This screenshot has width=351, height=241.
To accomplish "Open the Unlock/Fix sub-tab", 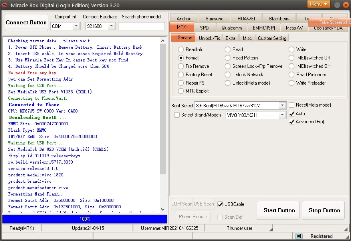I will coord(209,38).
